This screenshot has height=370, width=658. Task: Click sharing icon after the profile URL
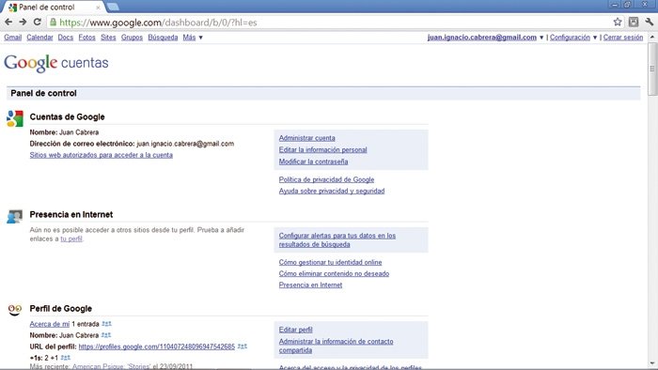tap(243, 347)
